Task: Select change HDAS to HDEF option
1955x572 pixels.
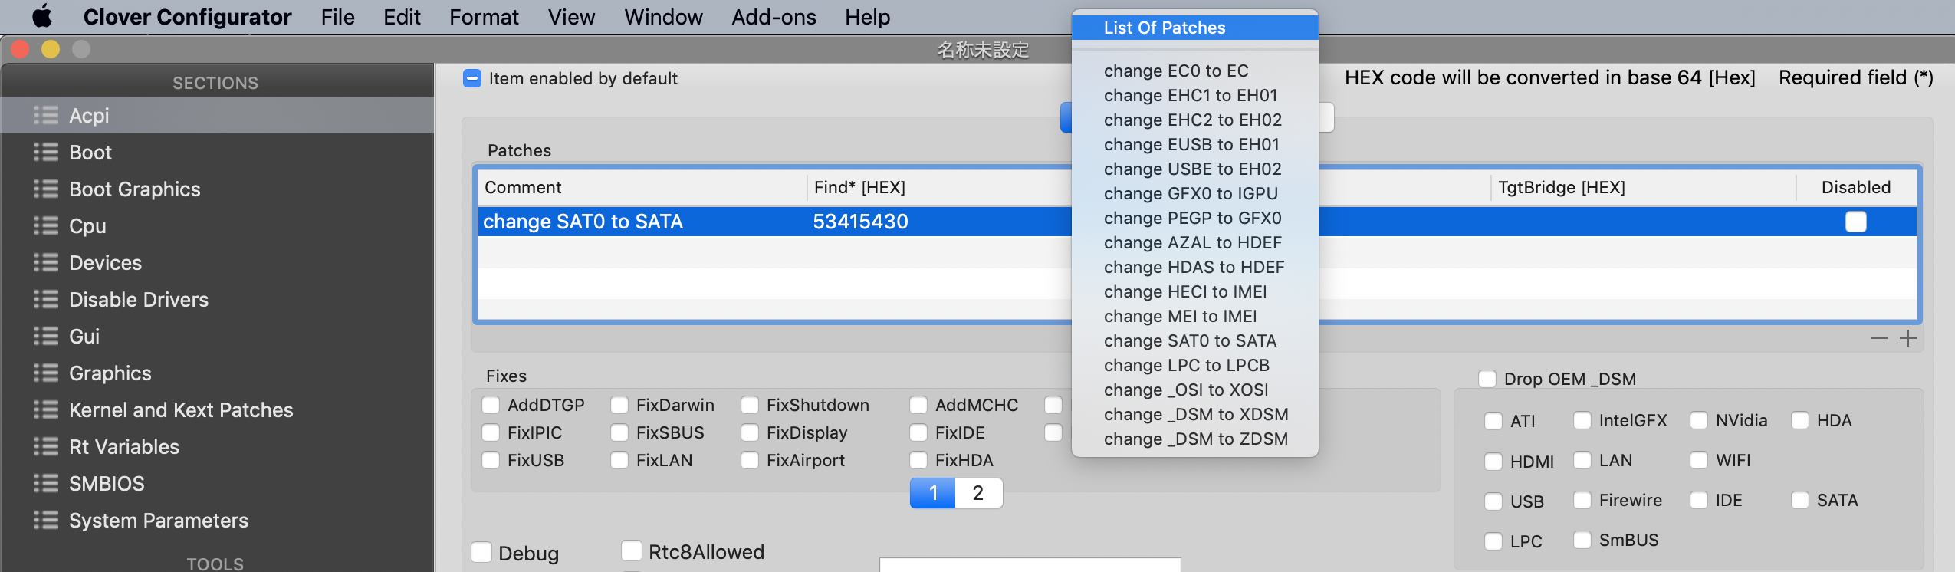Action: [1194, 267]
